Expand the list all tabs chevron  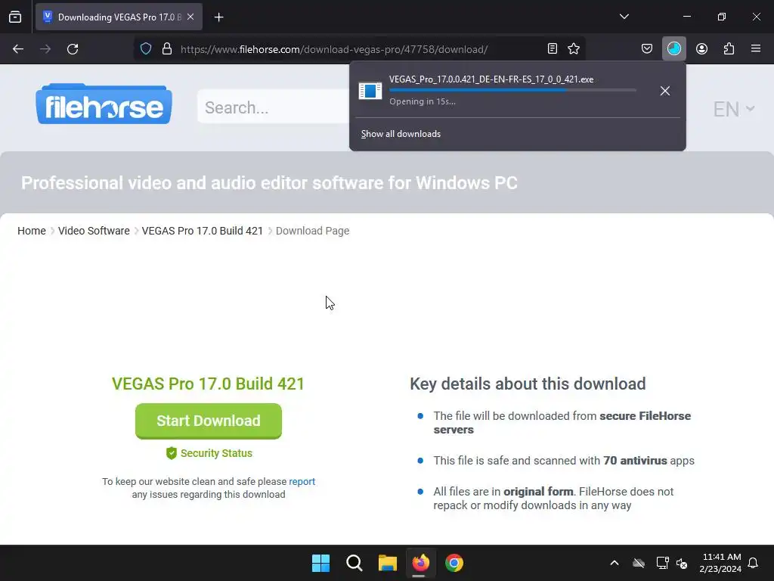point(624,17)
